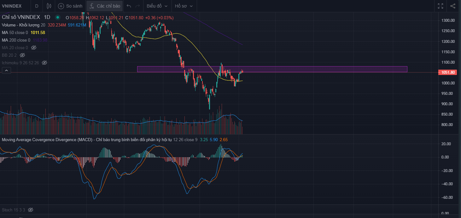Image resolution: width=461 pixels, height=218 pixels.
Task: Click the undo arrow icon
Action: coord(129,6)
